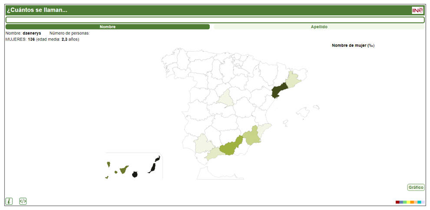Switch to the Apellido tab
Image resolution: width=430 pixels, height=210 pixels.
coord(319,27)
